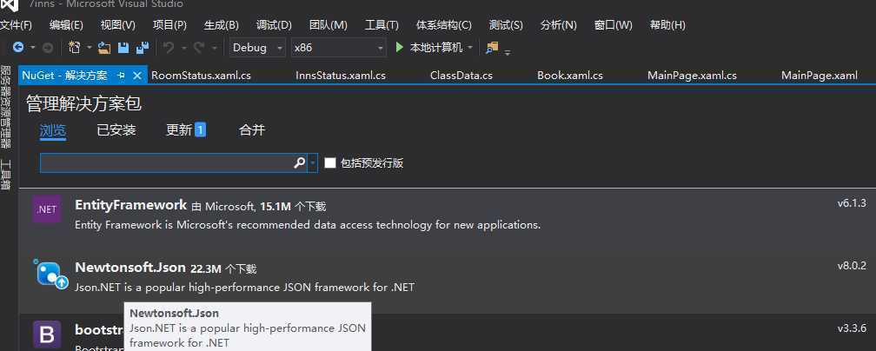Open the Navigate Backward history dropdown

click(32, 48)
